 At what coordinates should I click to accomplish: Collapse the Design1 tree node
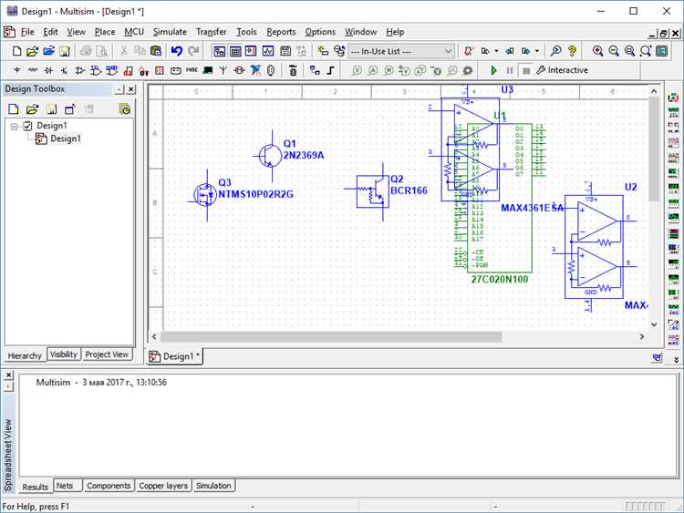pyautogui.click(x=15, y=127)
